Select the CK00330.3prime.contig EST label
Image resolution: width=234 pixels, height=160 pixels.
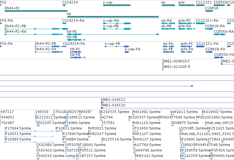point(56,156)
